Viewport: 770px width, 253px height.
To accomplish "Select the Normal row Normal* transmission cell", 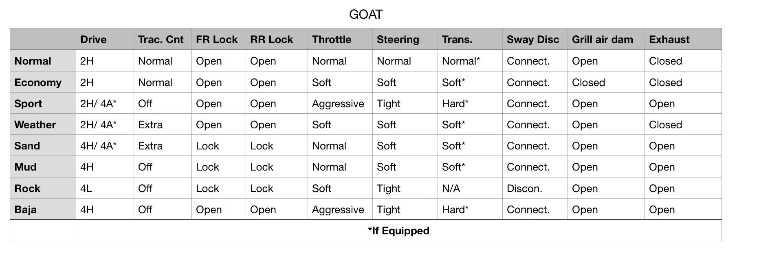I will coord(470,61).
